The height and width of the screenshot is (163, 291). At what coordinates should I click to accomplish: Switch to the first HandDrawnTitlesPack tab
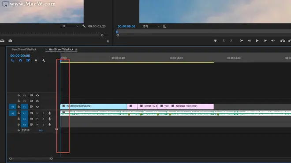[x=24, y=49]
